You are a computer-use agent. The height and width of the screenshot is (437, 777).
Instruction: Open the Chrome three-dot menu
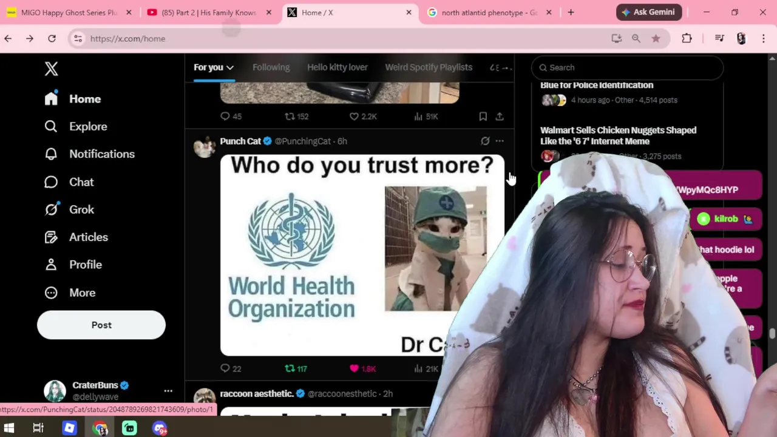(764, 38)
